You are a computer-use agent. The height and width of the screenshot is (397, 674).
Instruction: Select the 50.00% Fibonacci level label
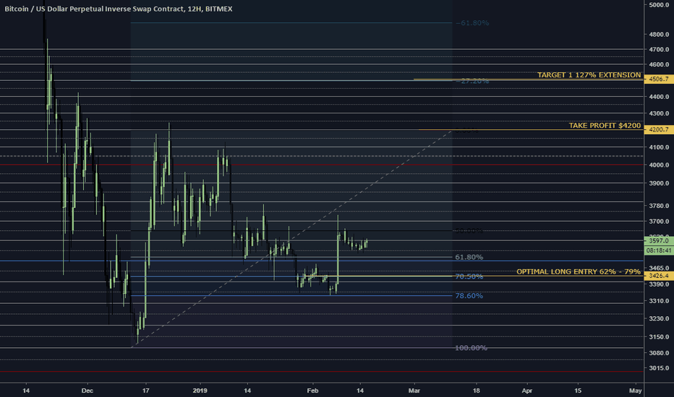tap(469, 230)
